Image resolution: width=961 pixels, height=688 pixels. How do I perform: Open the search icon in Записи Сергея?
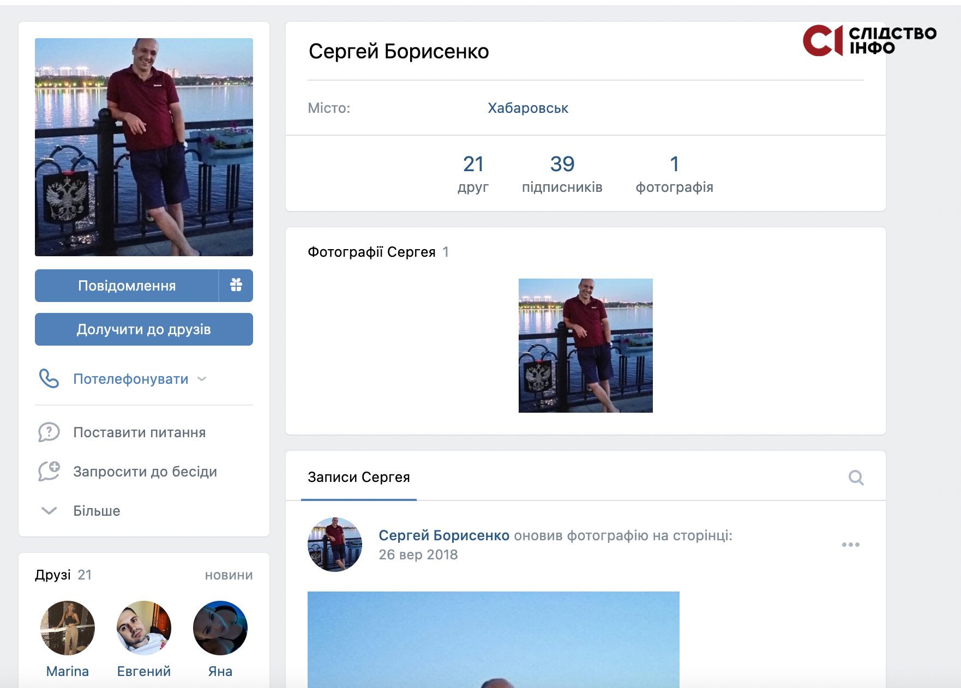[x=856, y=478]
